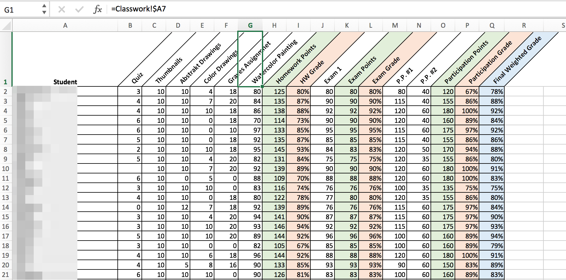Select row 8 Homework Points 145
Image resolution: width=566 pixels, height=280 pixels.
274,149
